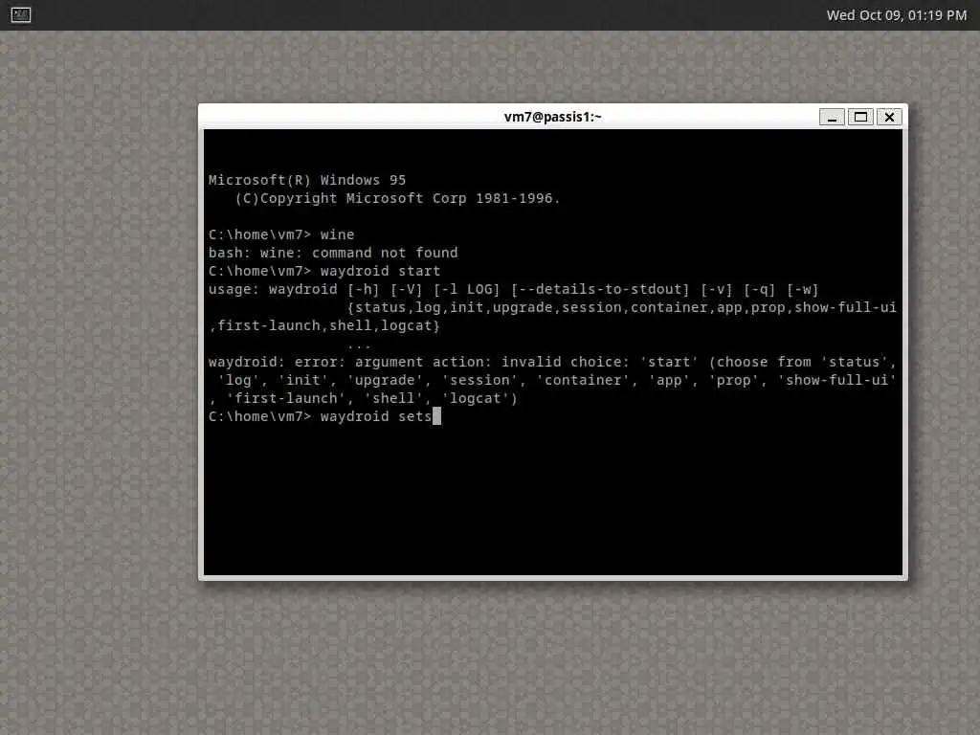The width and height of the screenshot is (980, 735).
Task: Maximize the vm7@passis1 terminal window
Action: click(x=860, y=117)
